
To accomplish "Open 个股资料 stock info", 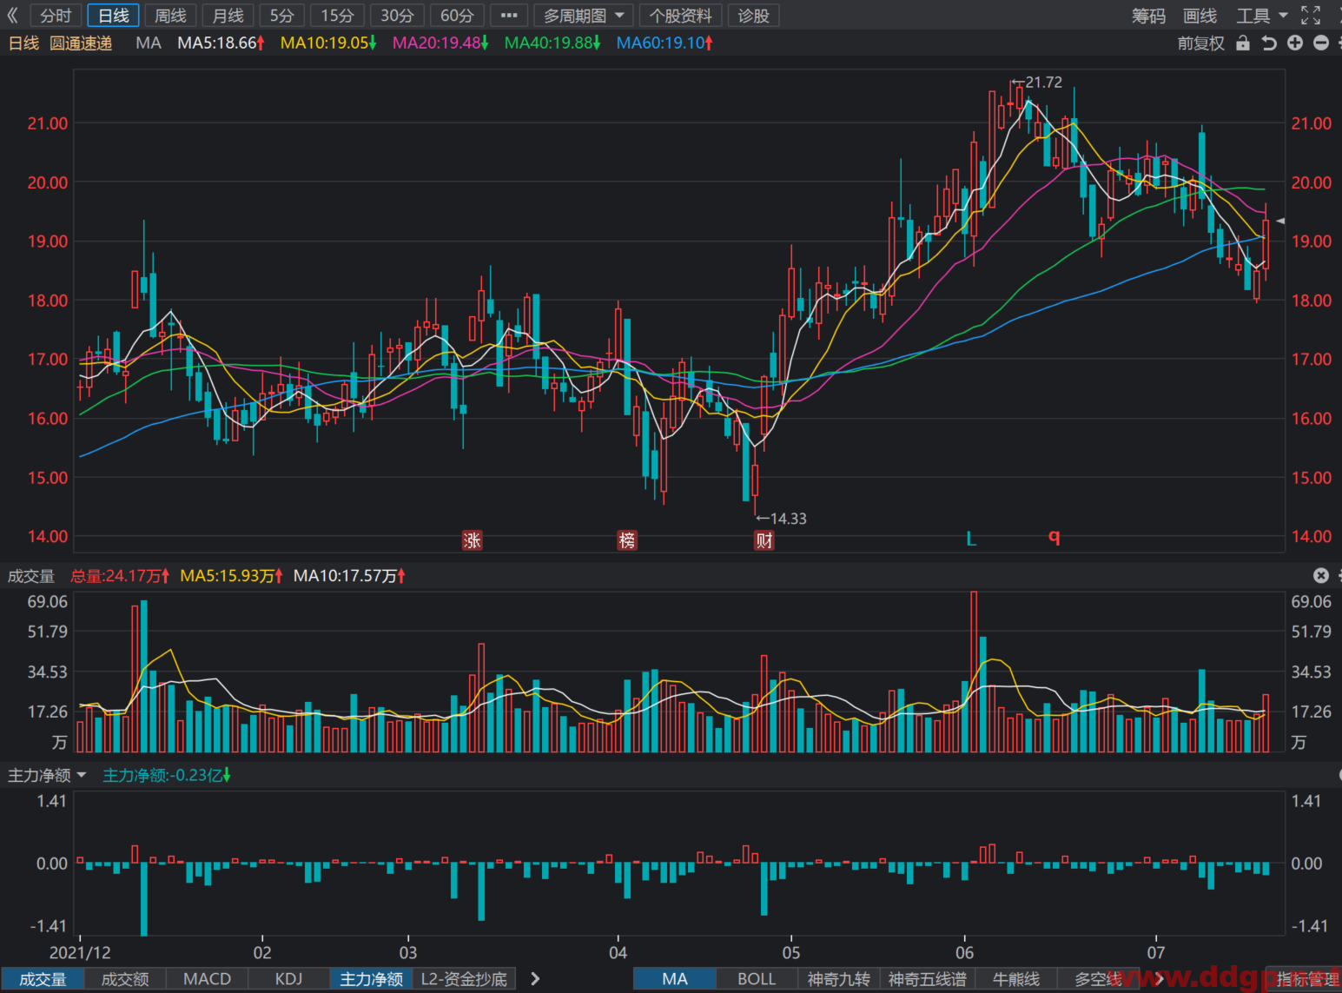I will click(681, 16).
